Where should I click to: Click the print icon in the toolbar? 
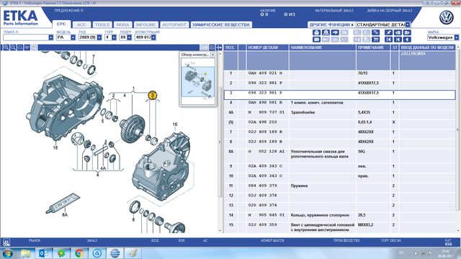click(317, 32)
